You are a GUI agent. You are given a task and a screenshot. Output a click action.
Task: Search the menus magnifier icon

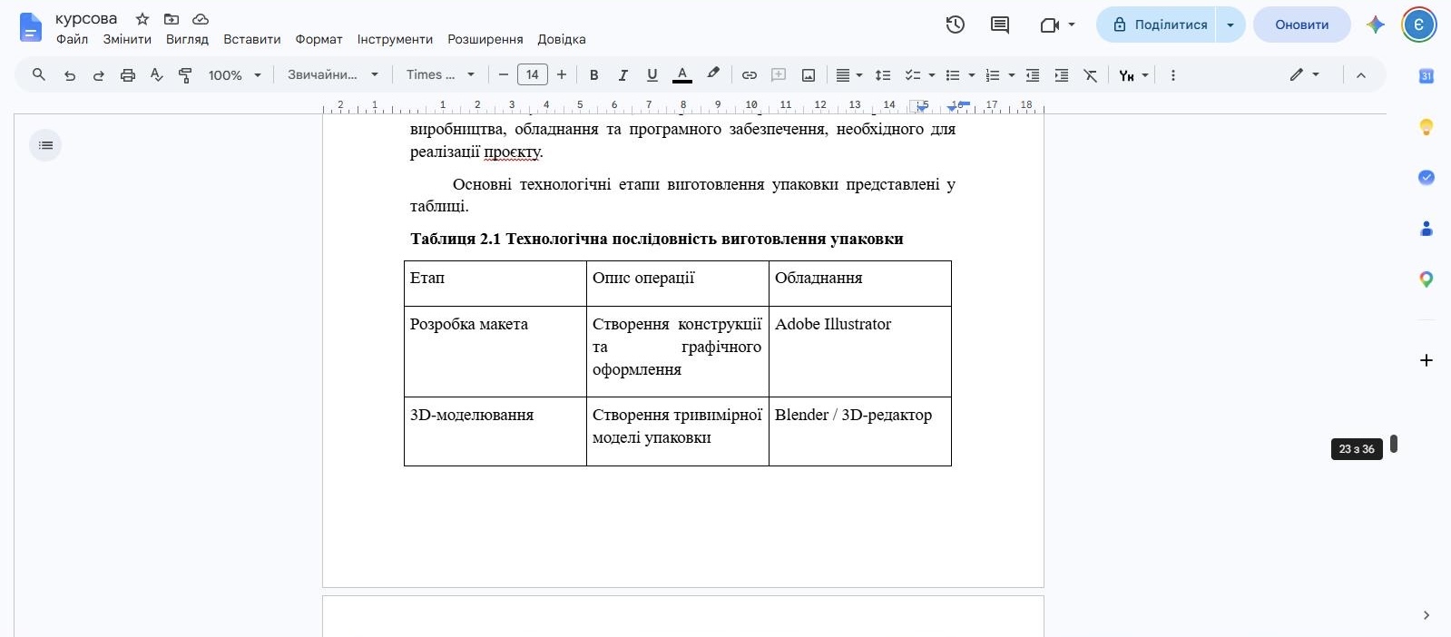tap(39, 75)
